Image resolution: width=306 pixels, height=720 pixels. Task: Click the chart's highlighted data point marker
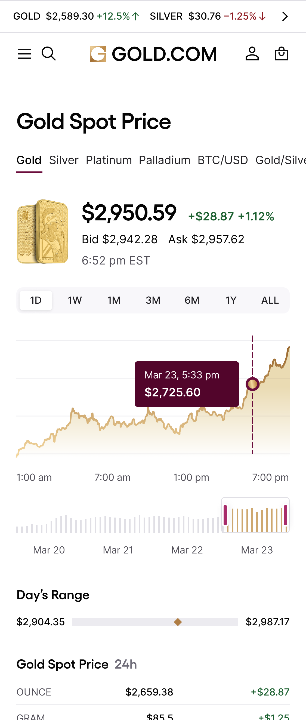[x=253, y=384]
